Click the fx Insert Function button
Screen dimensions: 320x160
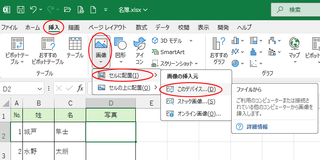click(80, 88)
